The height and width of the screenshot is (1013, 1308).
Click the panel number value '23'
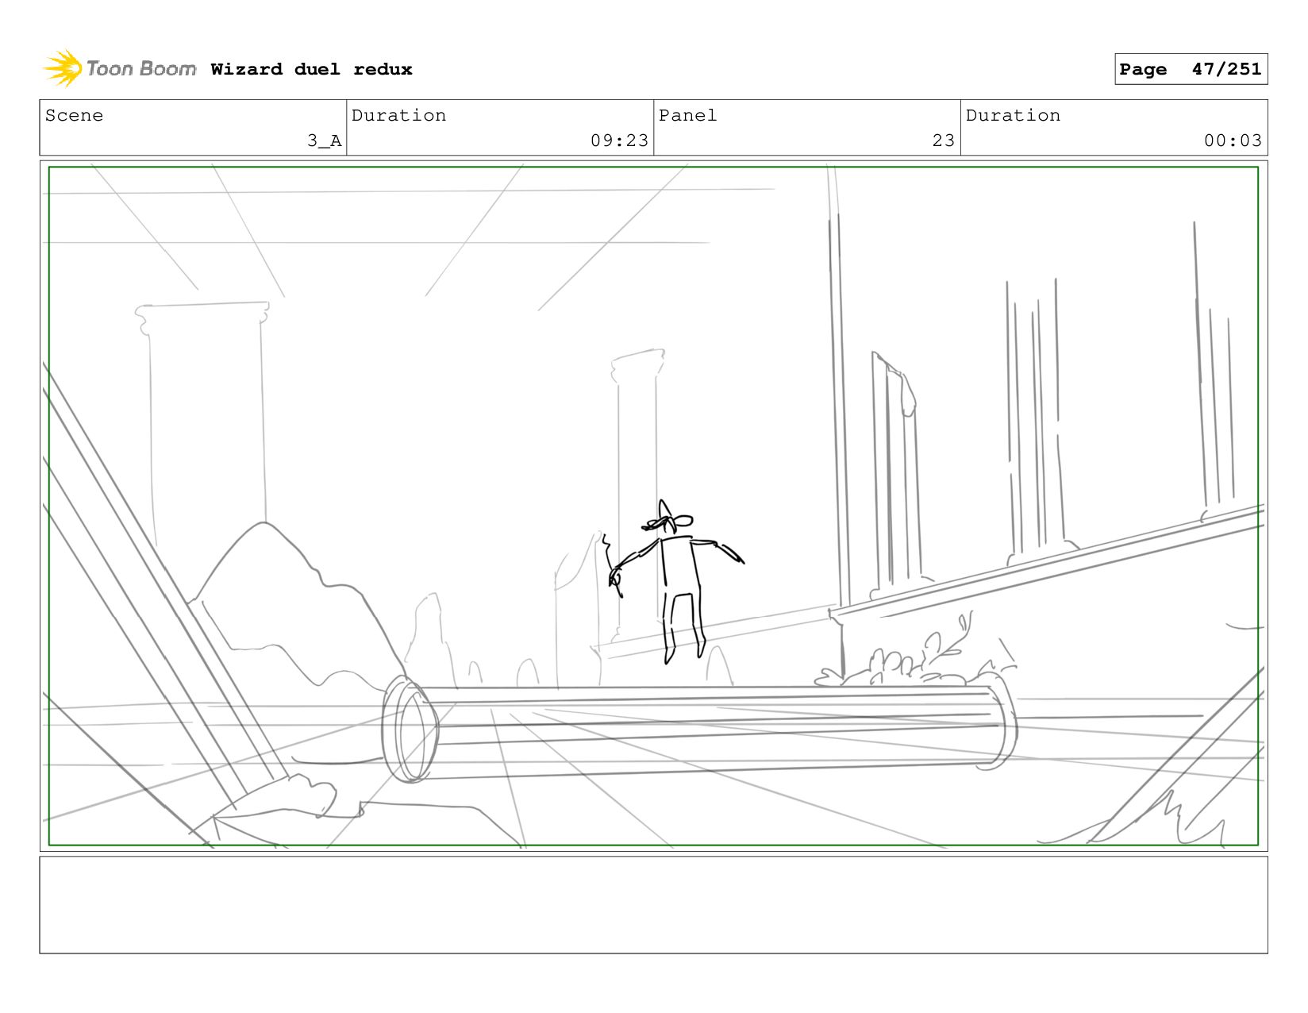coord(943,141)
